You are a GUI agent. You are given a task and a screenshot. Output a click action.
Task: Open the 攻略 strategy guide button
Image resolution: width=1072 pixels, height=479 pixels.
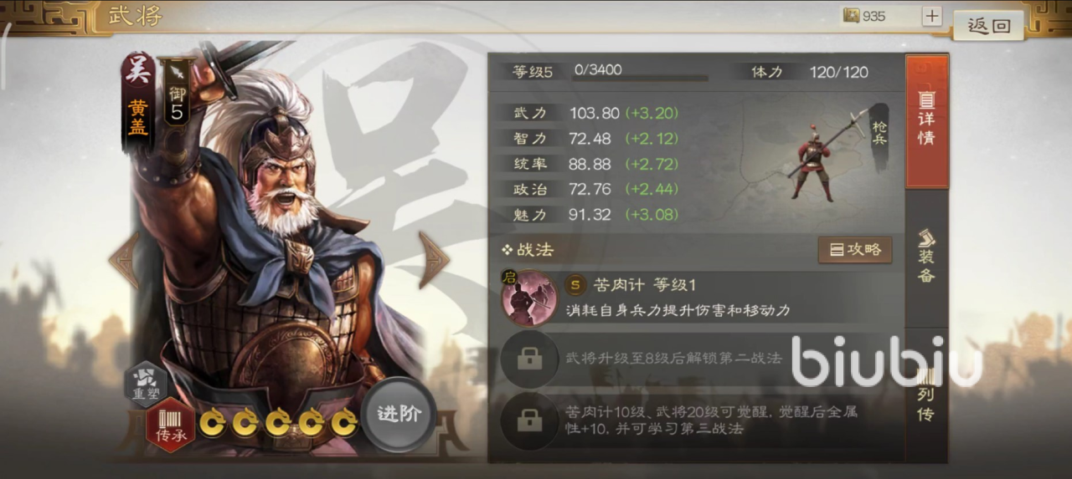tap(855, 249)
